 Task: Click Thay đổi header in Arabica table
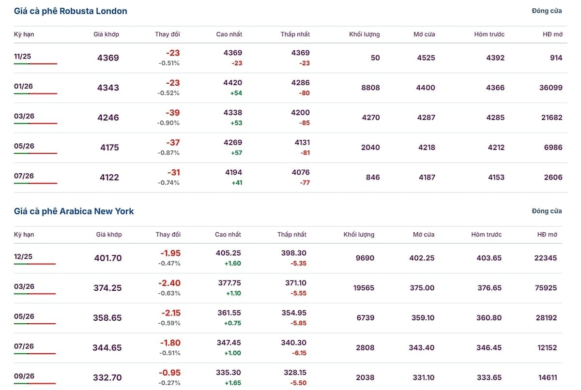(x=168, y=235)
